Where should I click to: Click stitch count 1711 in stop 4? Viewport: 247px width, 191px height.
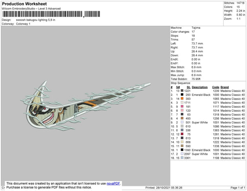[x=187, y=102]
